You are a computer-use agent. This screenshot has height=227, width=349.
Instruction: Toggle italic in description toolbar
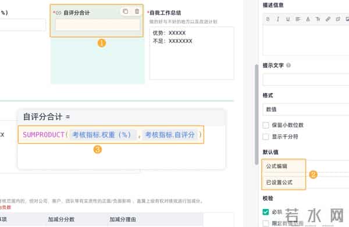[278, 19]
